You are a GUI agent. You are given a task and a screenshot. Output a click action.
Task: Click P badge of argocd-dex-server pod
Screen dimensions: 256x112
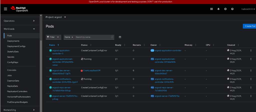(51, 70)
